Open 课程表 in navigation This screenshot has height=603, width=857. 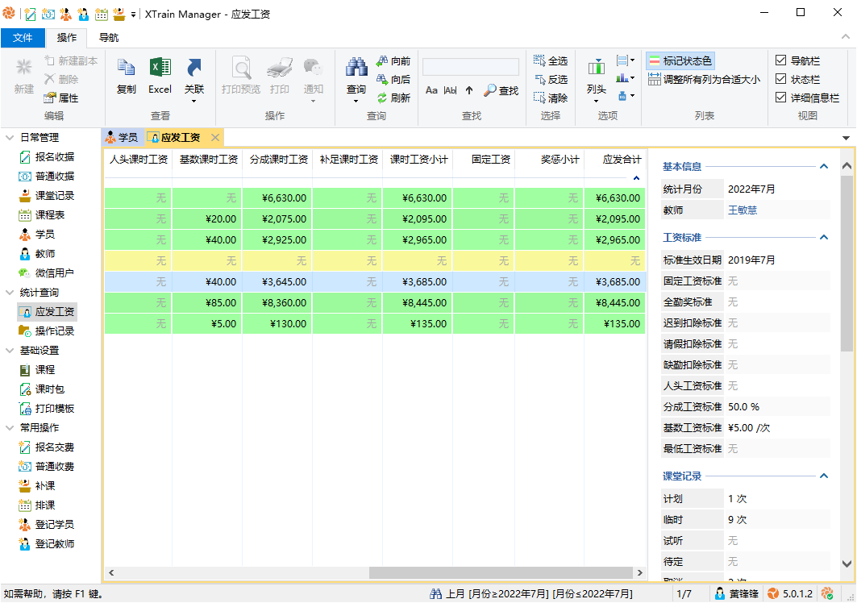[42, 215]
